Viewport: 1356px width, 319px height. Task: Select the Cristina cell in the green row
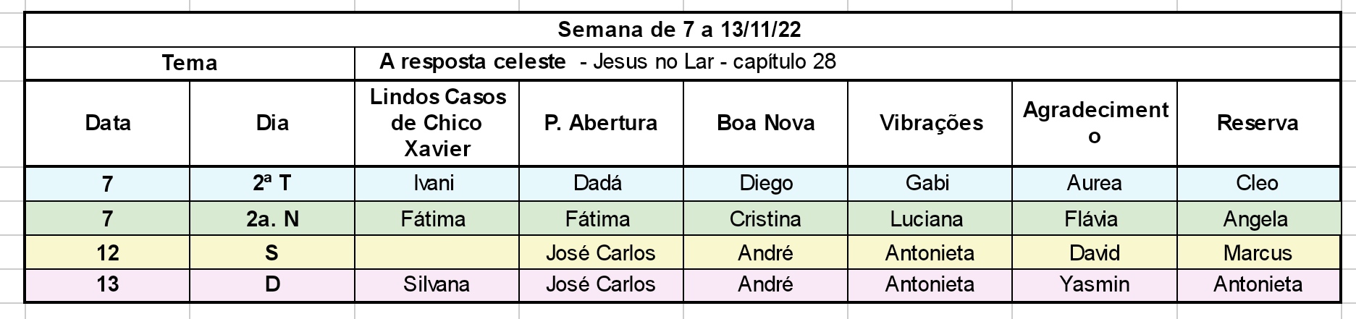tap(765, 218)
